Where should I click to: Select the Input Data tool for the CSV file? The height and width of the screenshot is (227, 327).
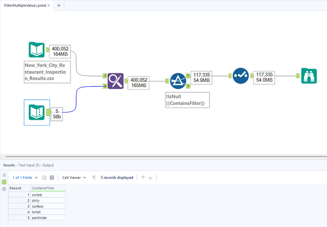(x=36, y=50)
